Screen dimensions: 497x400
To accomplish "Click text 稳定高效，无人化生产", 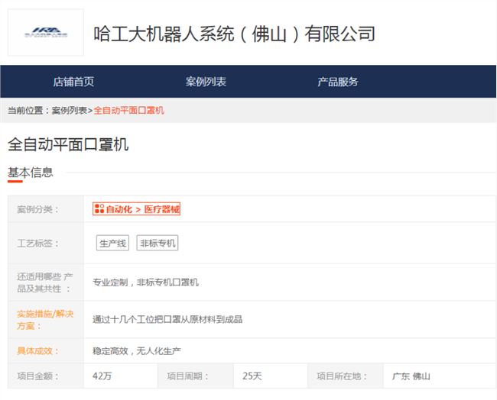I will (x=137, y=350).
